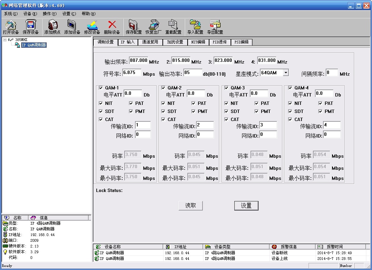Disable the PMT checkbox under QAM-4

[321, 111]
